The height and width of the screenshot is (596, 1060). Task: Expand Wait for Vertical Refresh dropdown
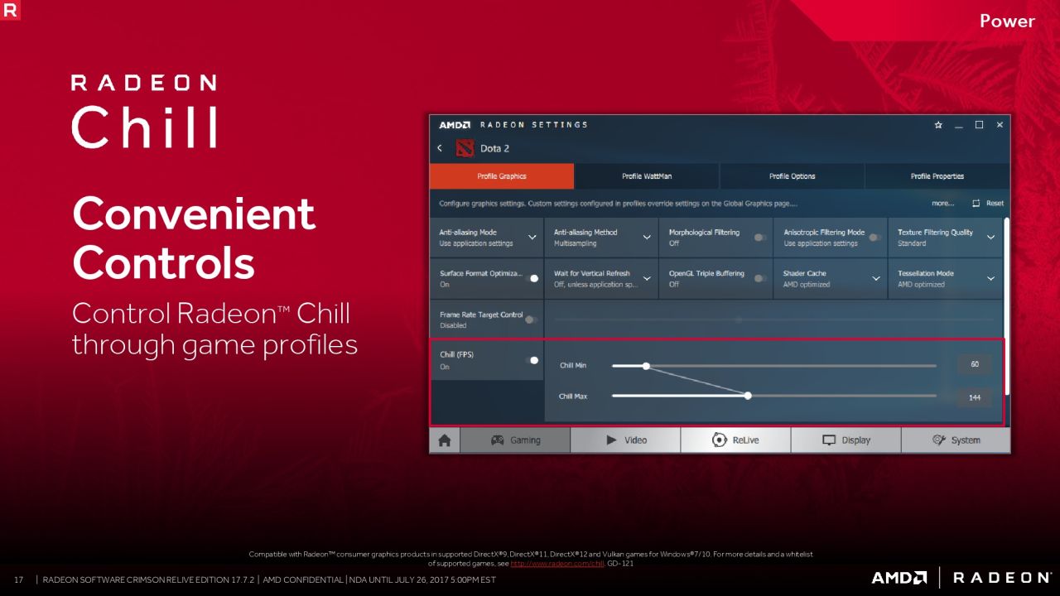647,278
